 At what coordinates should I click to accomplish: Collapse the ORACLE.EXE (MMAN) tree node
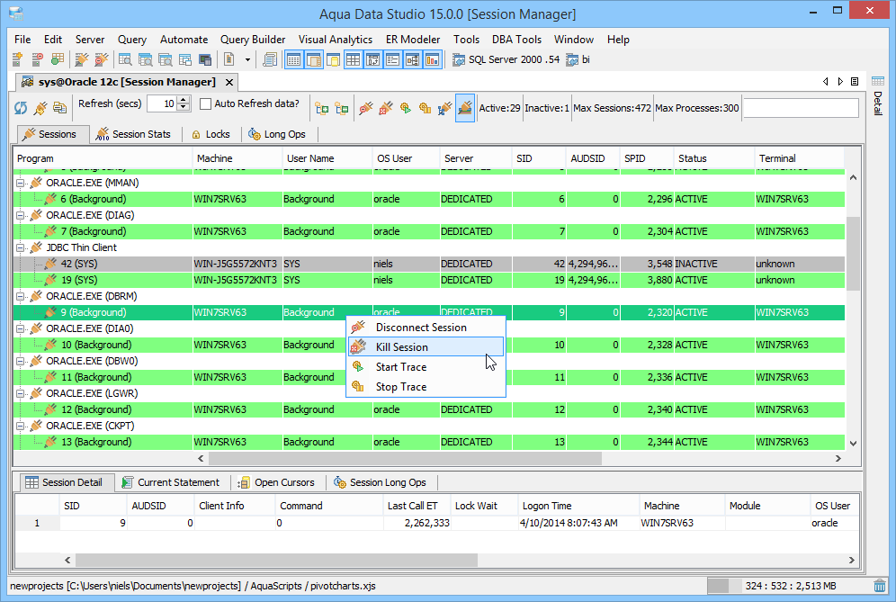(21, 183)
